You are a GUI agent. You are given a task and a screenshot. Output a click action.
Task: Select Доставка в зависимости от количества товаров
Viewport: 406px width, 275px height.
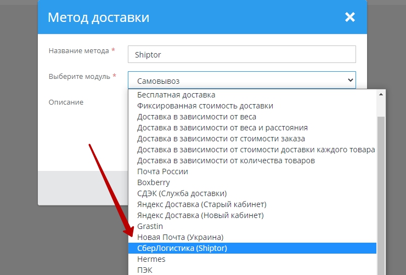click(x=226, y=161)
